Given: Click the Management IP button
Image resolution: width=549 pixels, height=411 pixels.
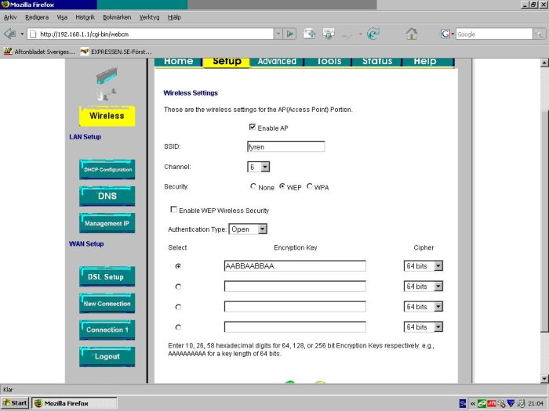Looking at the screenshot, I should (x=107, y=223).
